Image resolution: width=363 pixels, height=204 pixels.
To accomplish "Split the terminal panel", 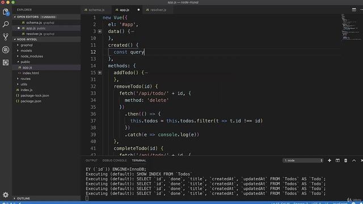I will click(x=337, y=160).
